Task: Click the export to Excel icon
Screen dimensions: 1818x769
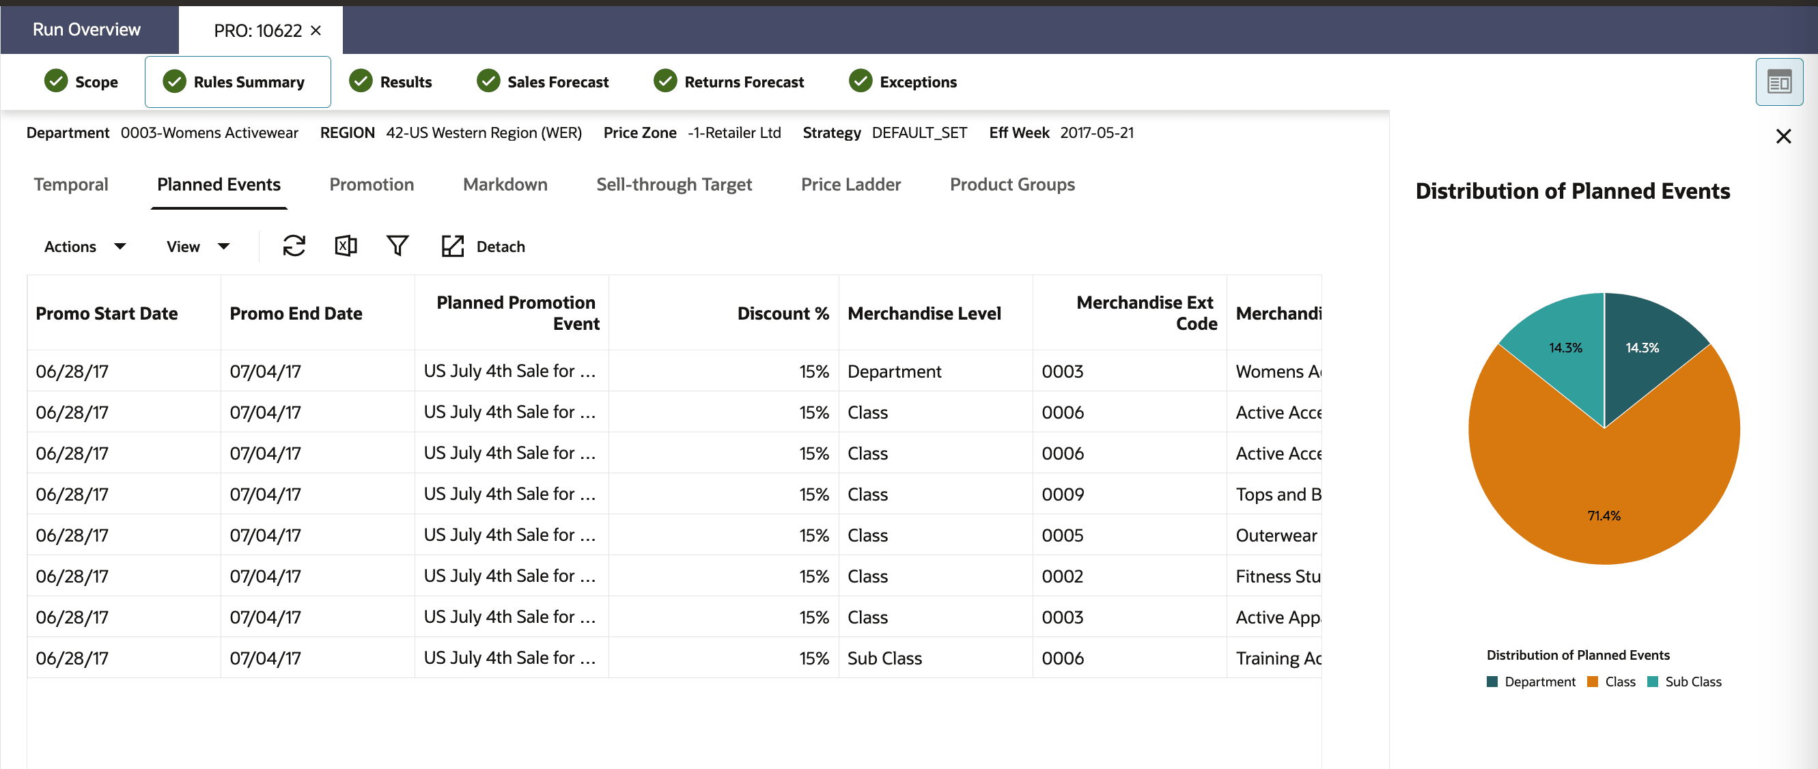Action: click(345, 247)
